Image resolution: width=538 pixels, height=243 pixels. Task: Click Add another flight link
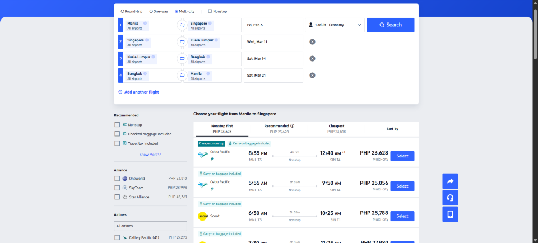pyautogui.click(x=142, y=92)
